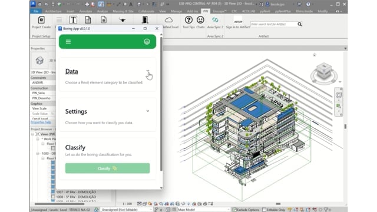Switch to the Insert ribbon tab
The height and width of the screenshot is (212, 377).
coord(71,11)
